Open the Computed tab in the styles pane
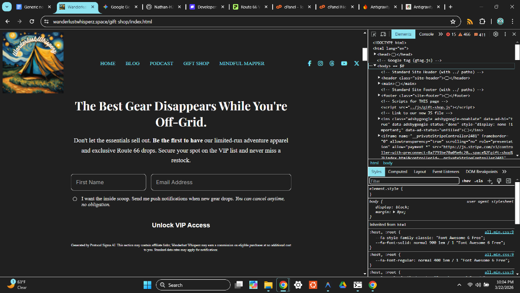520x293 pixels. click(x=398, y=172)
